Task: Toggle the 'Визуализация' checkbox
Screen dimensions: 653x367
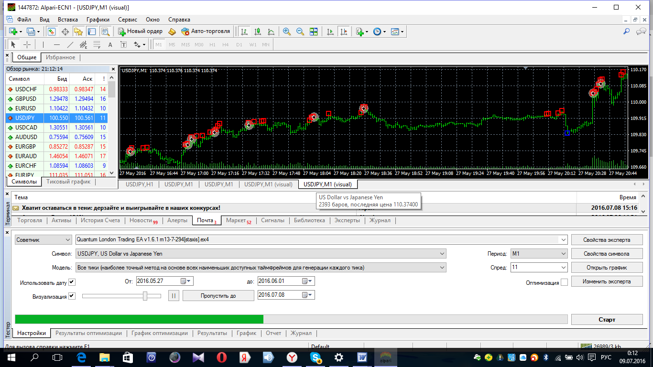Action: 72,296
